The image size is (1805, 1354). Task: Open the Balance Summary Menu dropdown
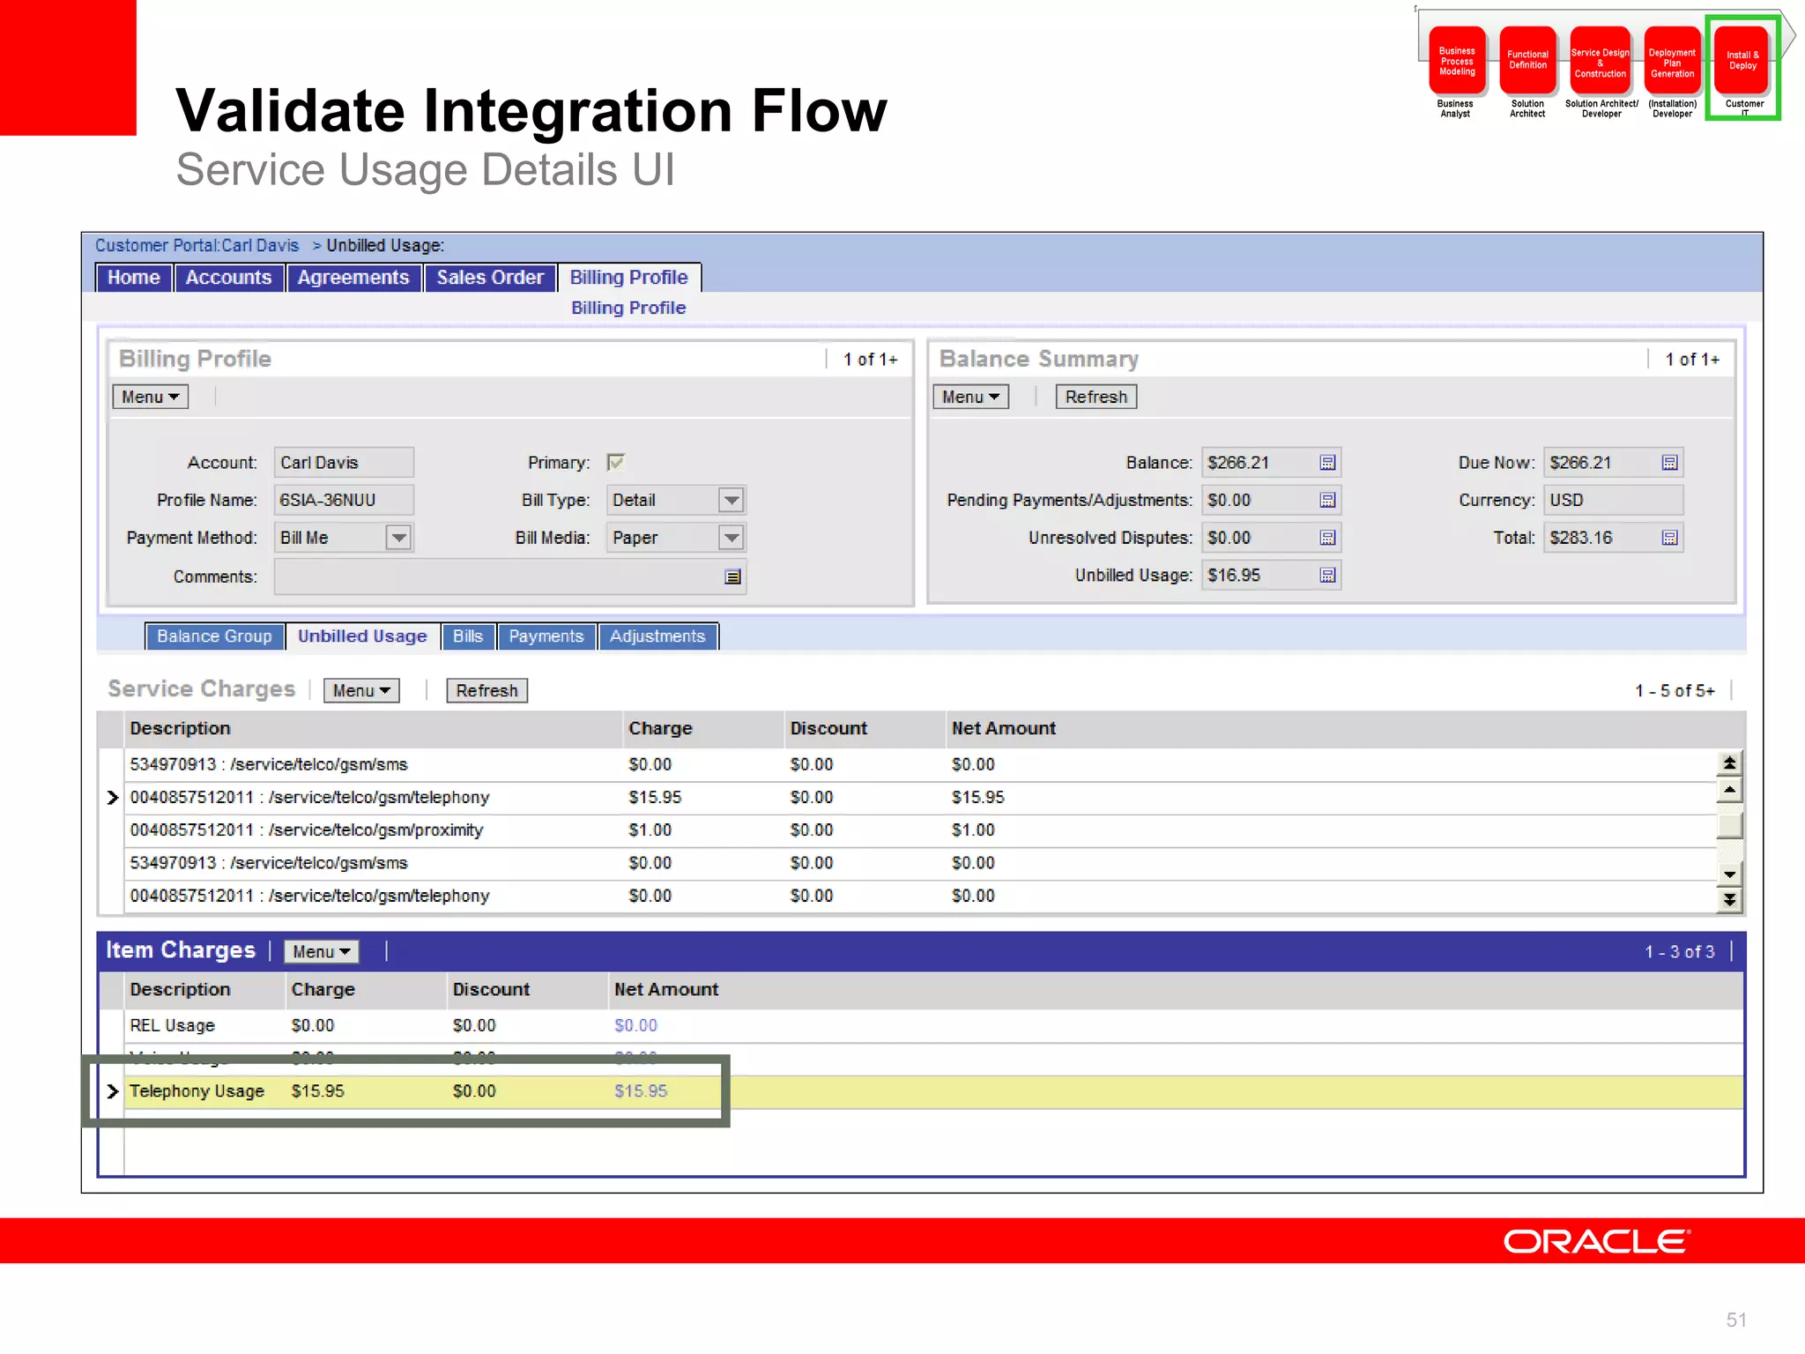coord(970,397)
